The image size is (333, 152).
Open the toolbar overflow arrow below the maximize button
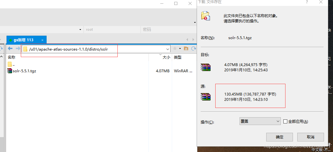point(195,22)
